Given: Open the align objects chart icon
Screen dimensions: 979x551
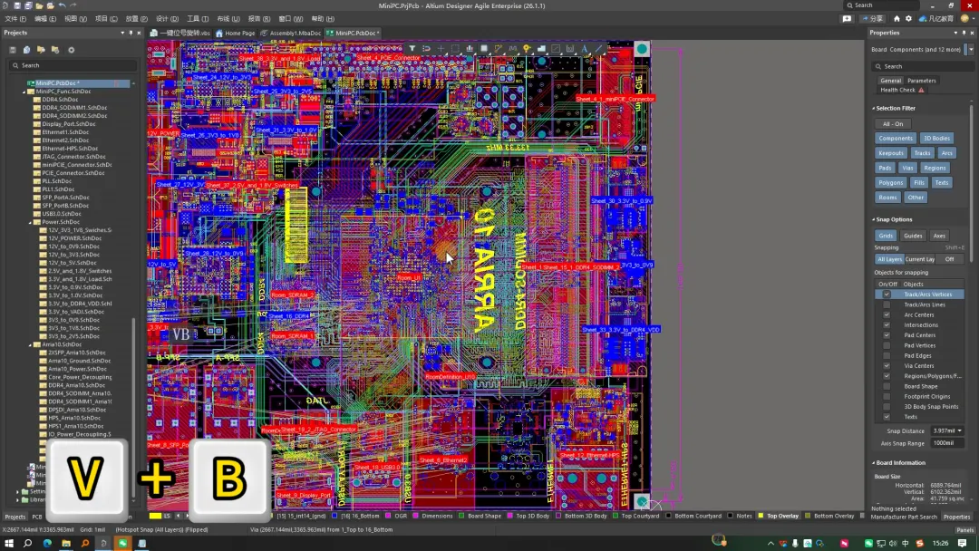Looking at the screenshot, I should (x=470, y=49).
